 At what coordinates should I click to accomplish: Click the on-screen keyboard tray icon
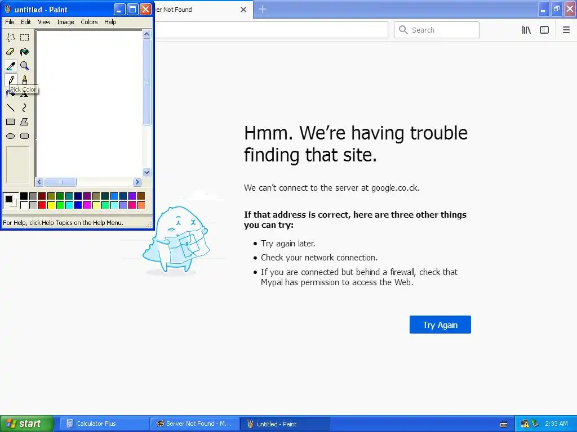point(504,424)
